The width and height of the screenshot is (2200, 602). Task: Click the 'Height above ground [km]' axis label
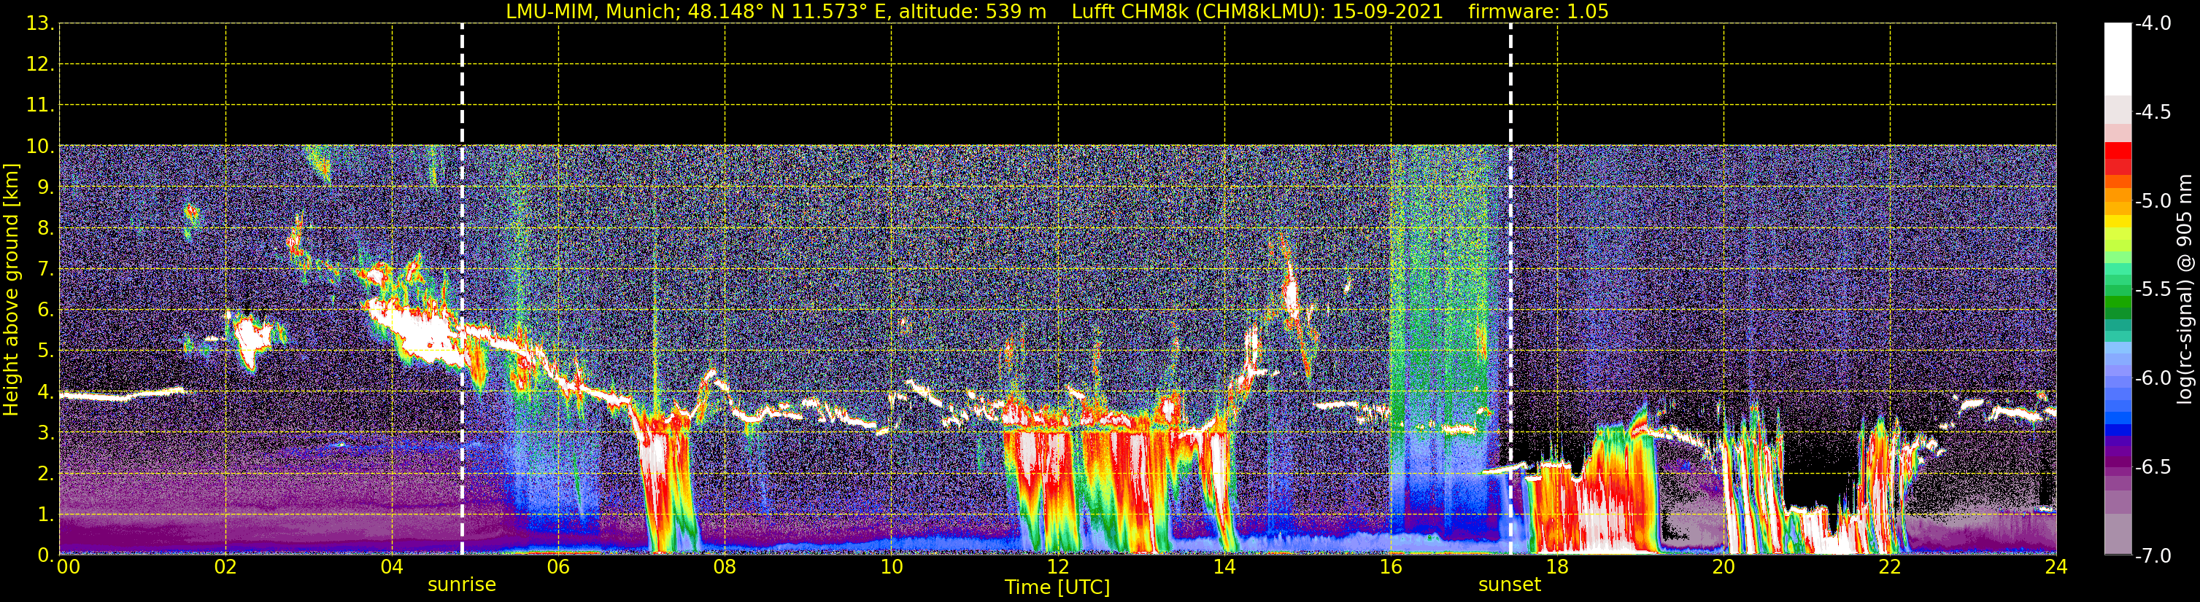coord(11,290)
